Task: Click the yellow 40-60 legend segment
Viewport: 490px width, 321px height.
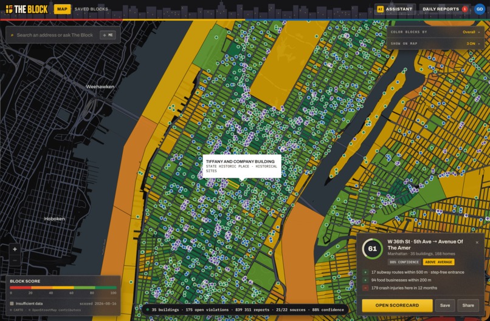Action: (63, 288)
